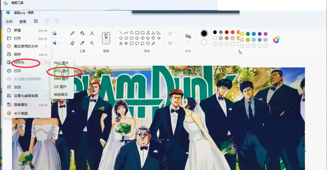Choose the Rectangle shape
The width and height of the screenshot is (327, 170).
click(137, 33)
